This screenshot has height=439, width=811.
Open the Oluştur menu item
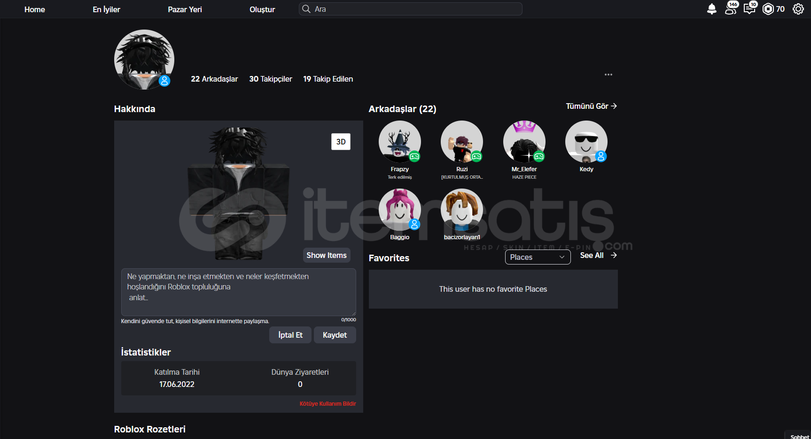point(262,9)
